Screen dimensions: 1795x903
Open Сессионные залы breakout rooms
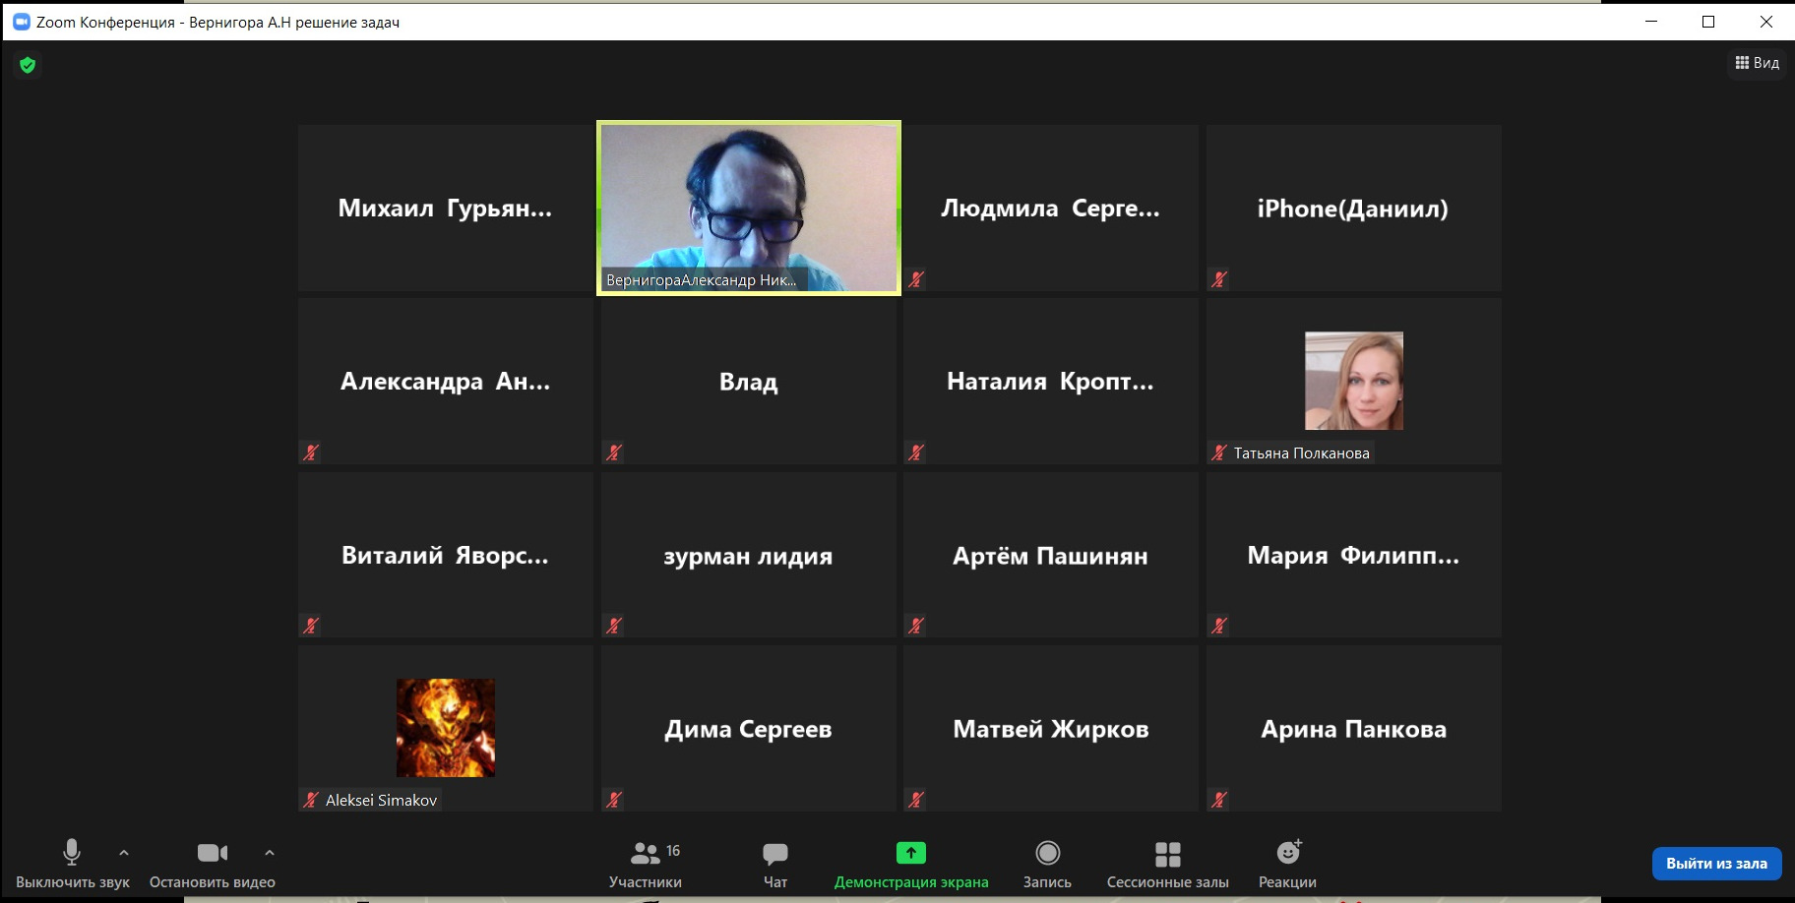pos(1167,864)
